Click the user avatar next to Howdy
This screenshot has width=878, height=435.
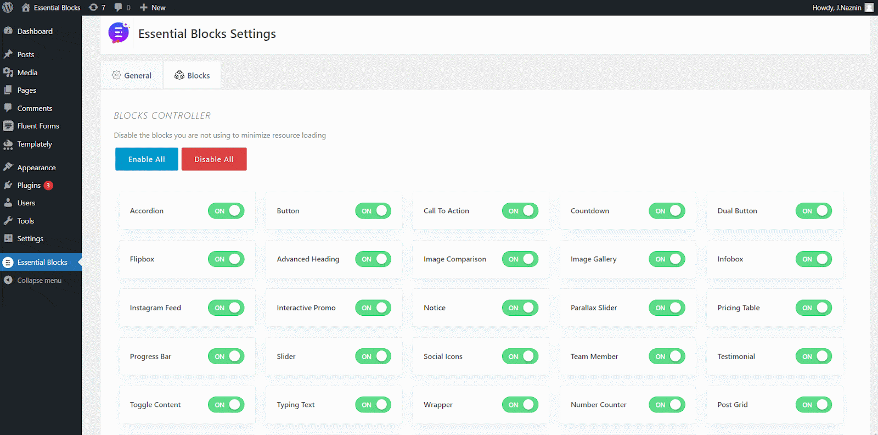(869, 8)
